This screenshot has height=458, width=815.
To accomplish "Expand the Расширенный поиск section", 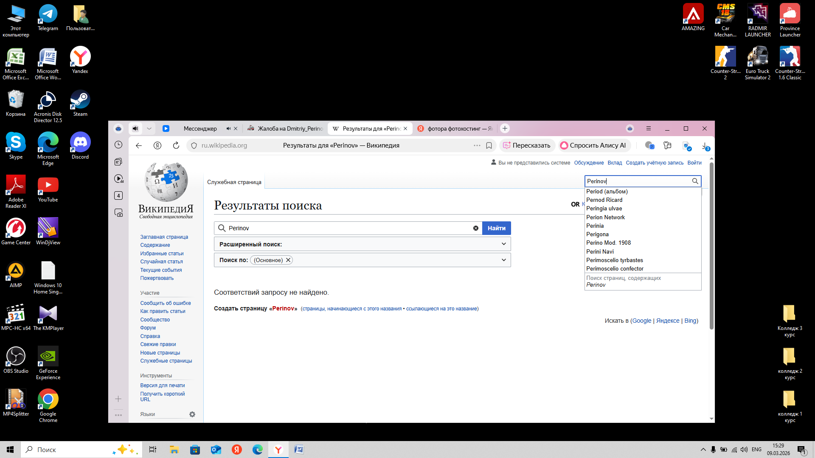I will 503,244.
